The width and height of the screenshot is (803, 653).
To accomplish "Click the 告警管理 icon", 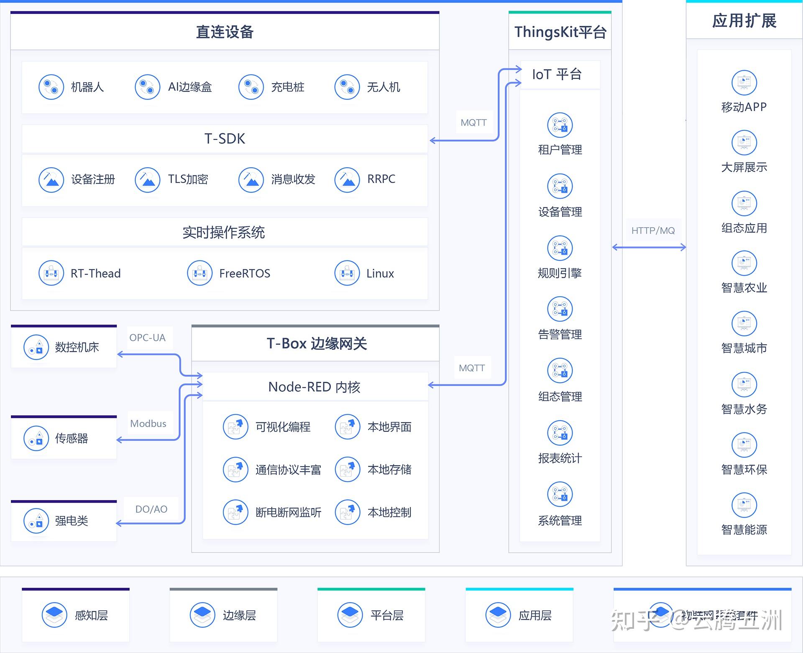I will coord(560,309).
